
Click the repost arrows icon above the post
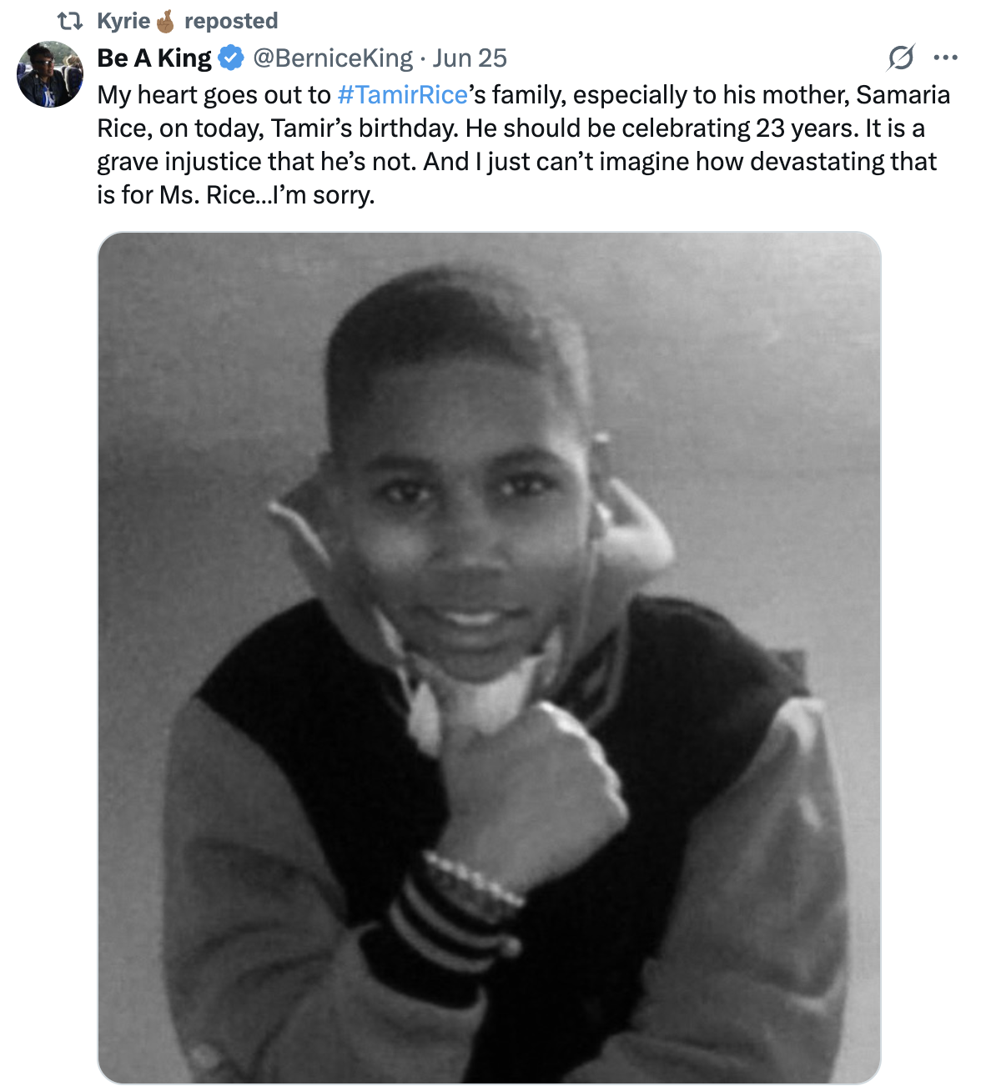pos(70,21)
